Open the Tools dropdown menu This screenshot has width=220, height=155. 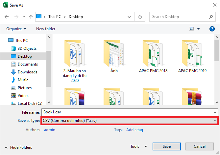139,146
